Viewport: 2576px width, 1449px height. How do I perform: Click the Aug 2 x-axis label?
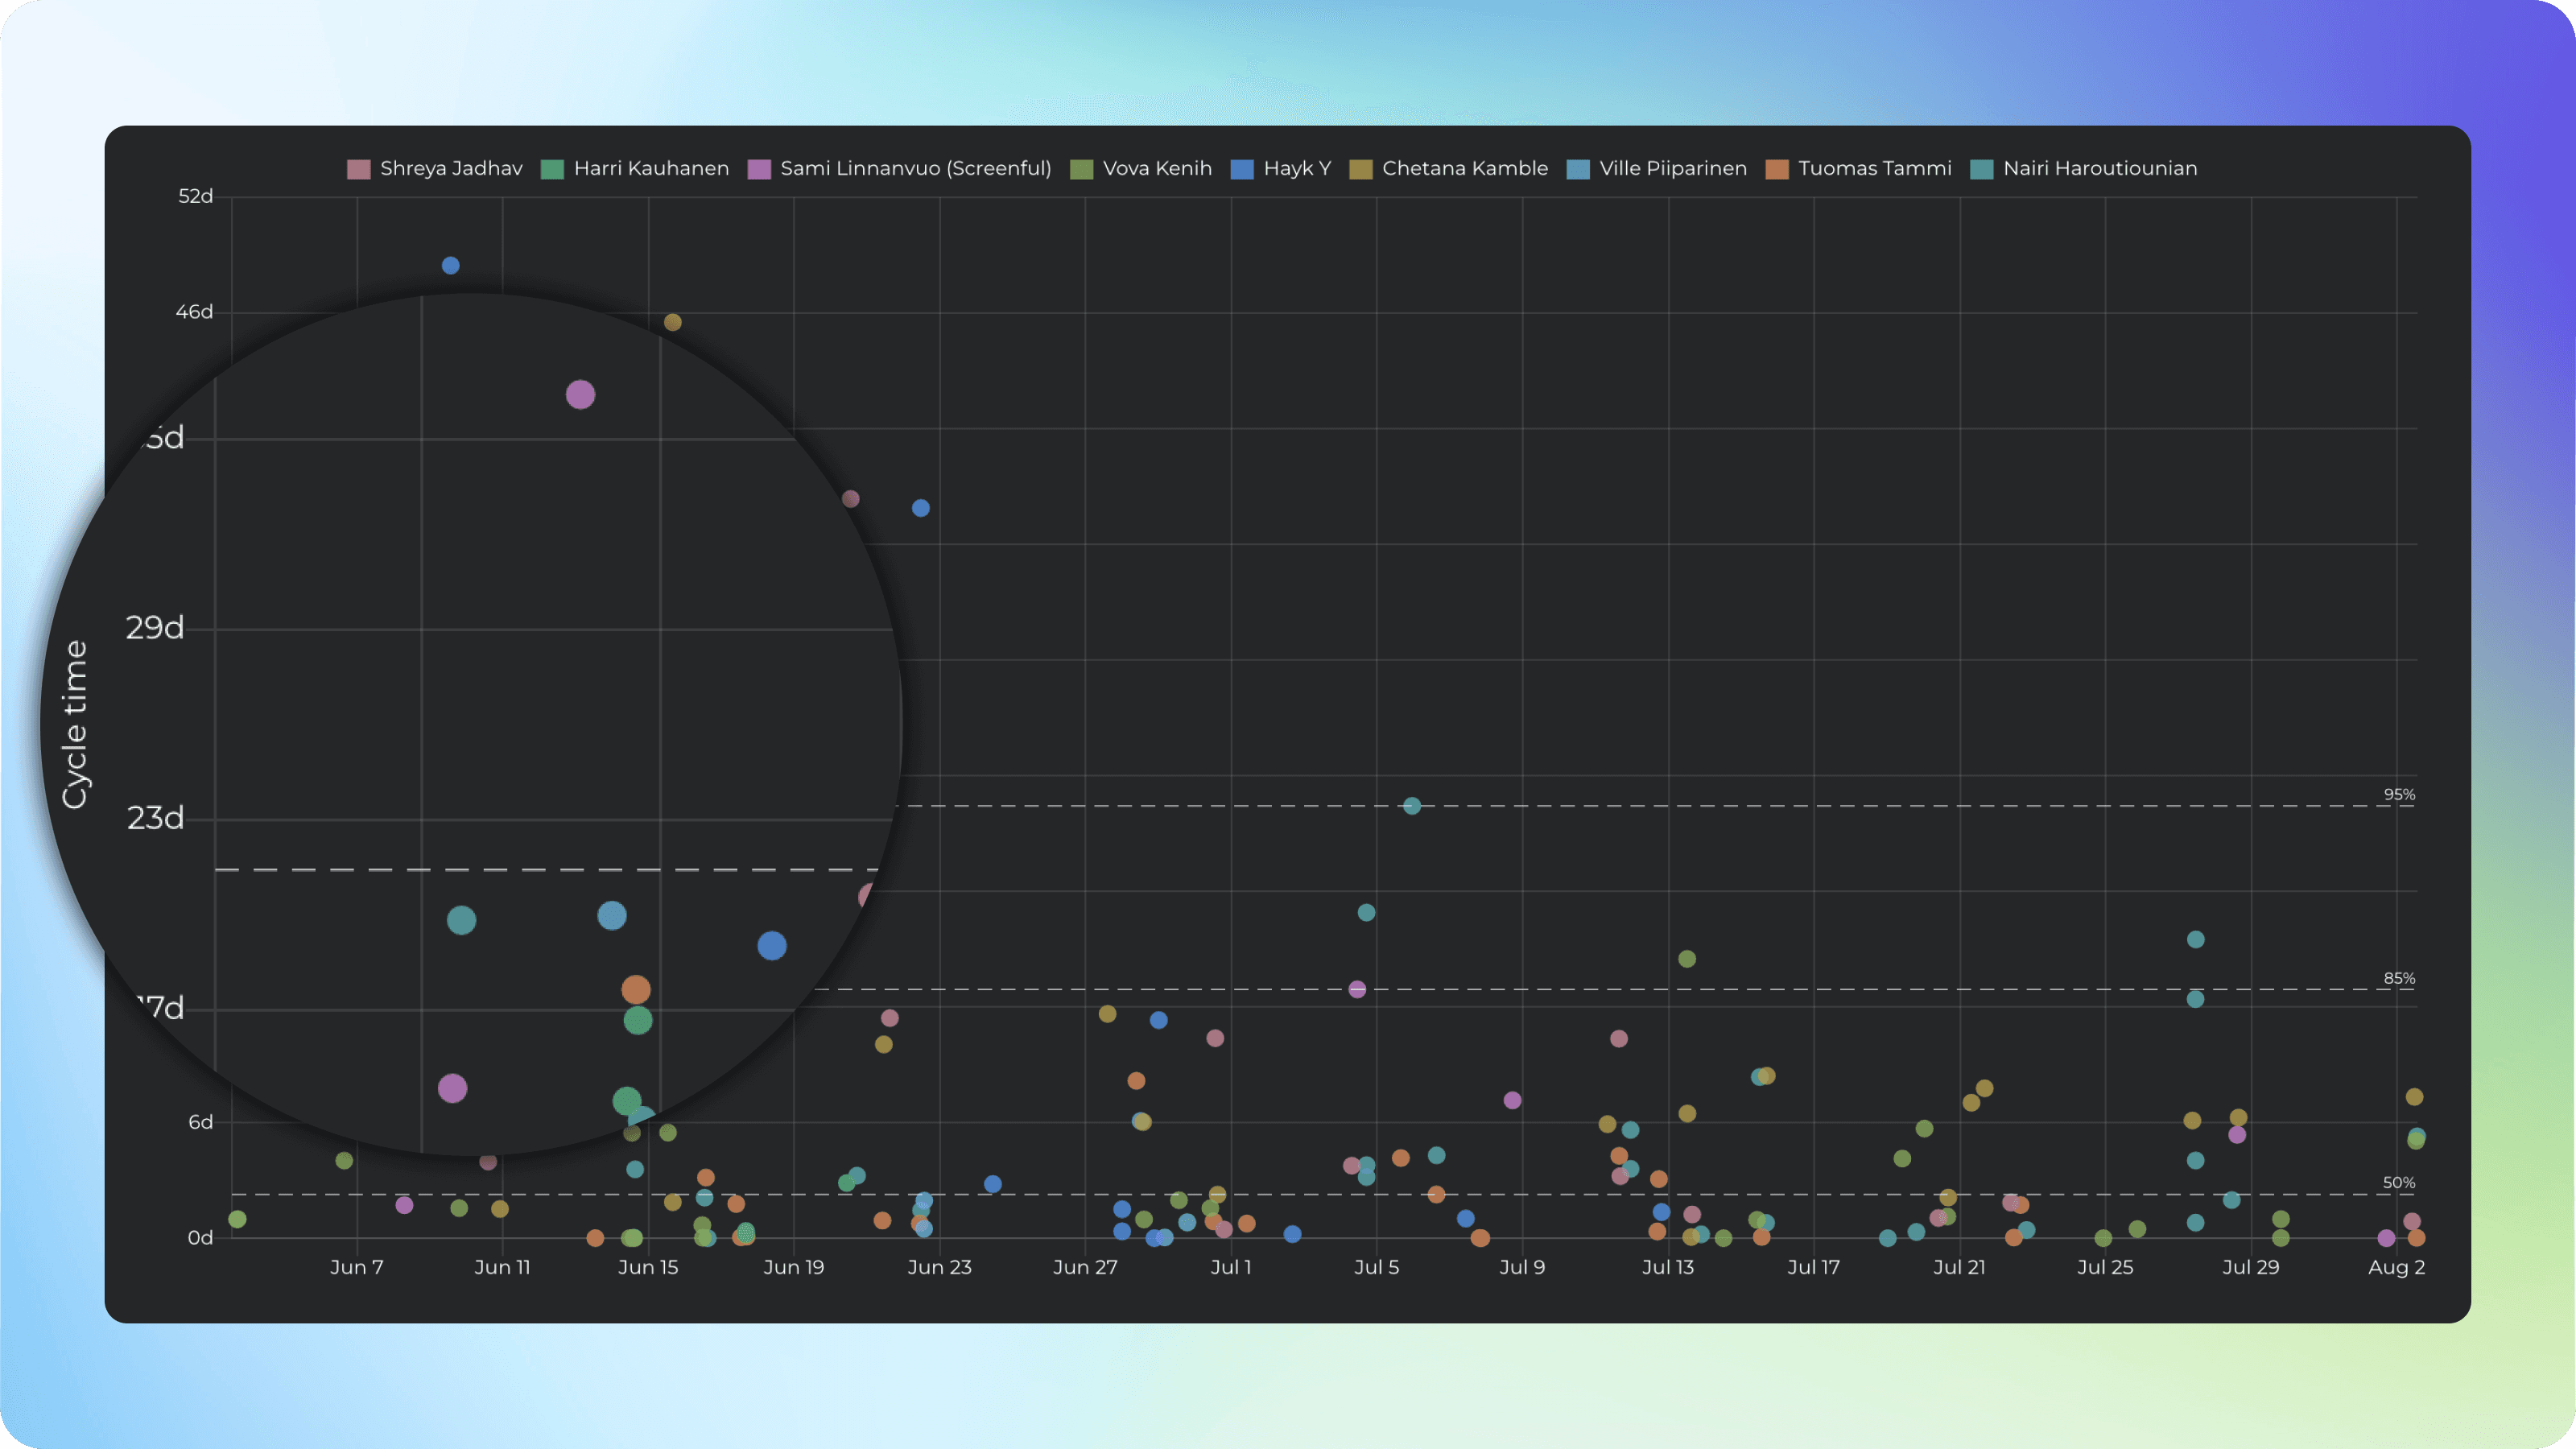pos(2396,1267)
